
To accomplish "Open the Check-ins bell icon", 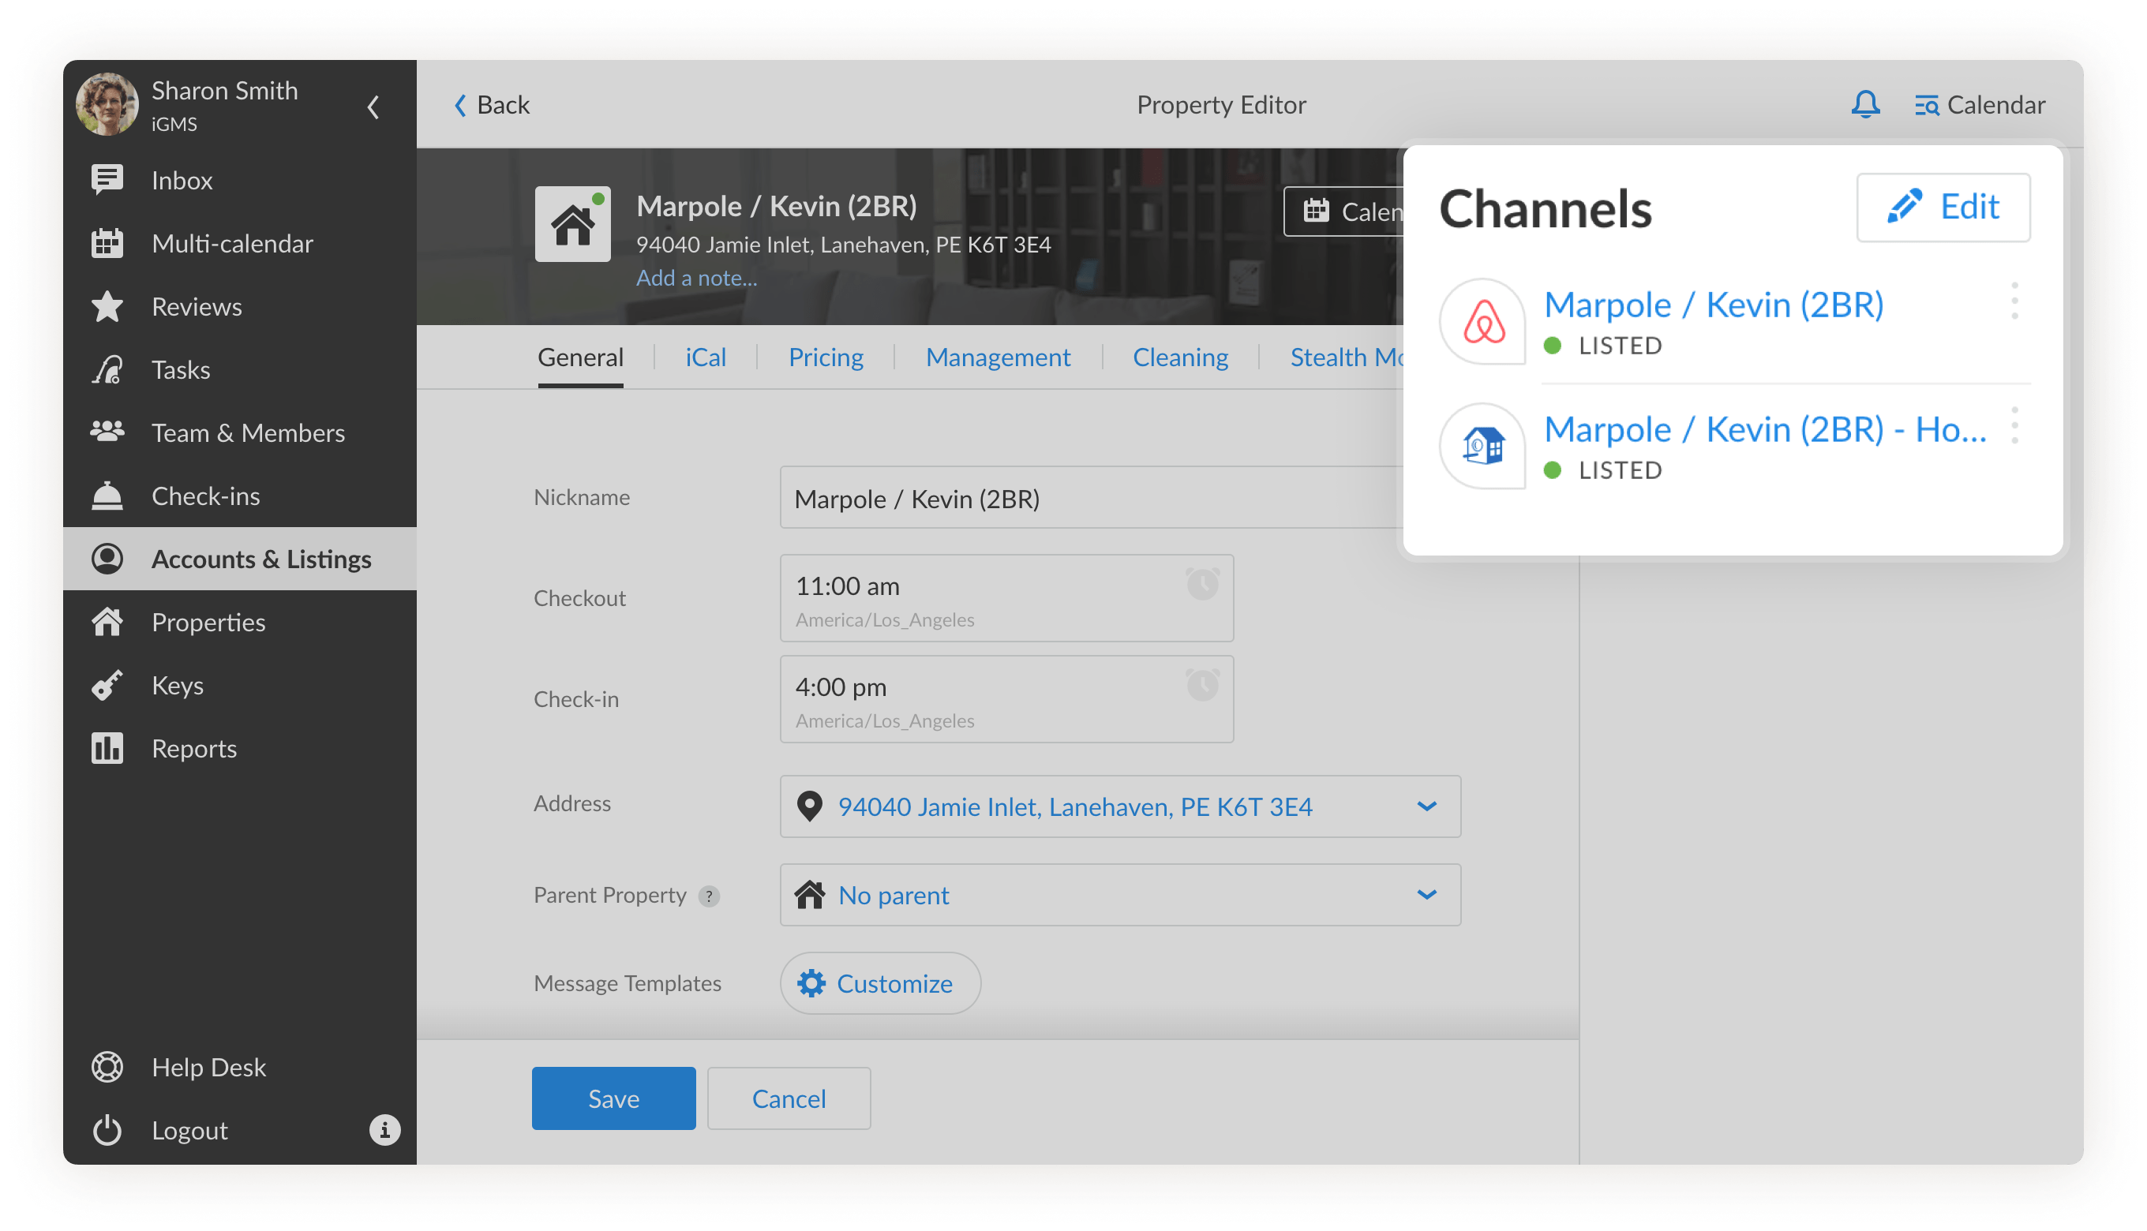I will (x=107, y=496).
